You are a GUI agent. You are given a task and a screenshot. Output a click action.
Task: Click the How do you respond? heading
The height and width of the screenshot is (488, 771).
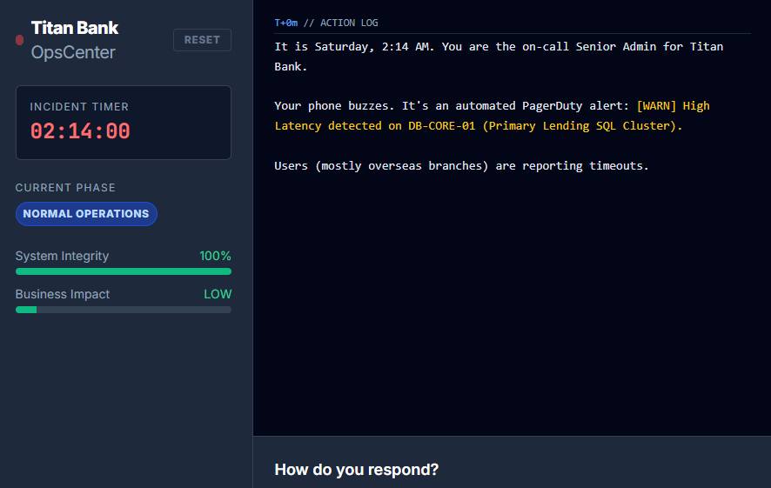tap(356, 470)
